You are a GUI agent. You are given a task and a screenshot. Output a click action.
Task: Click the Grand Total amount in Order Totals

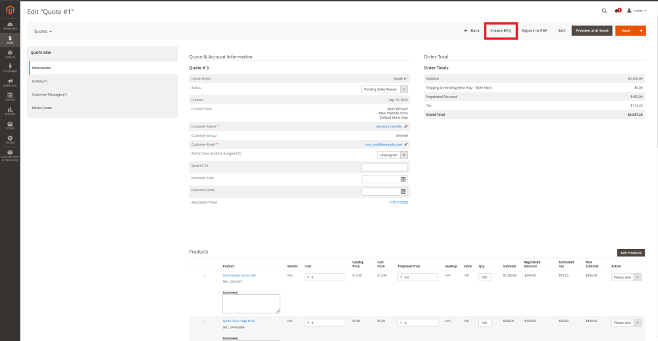coord(635,114)
